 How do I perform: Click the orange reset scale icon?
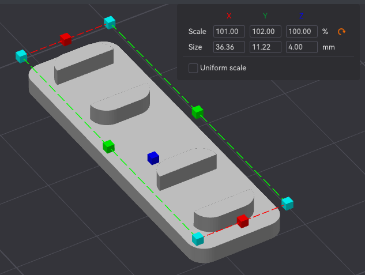pyautogui.click(x=342, y=31)
